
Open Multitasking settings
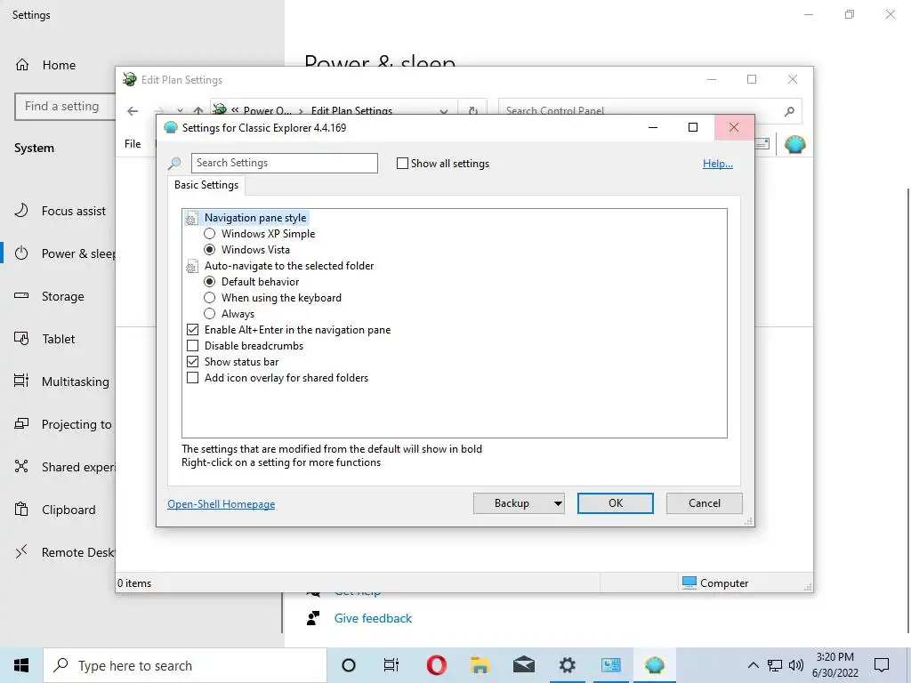(x=60, y=382)
